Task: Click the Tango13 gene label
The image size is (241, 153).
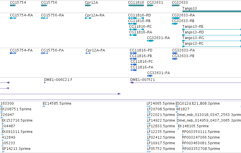Action: (x=189, y=8)
